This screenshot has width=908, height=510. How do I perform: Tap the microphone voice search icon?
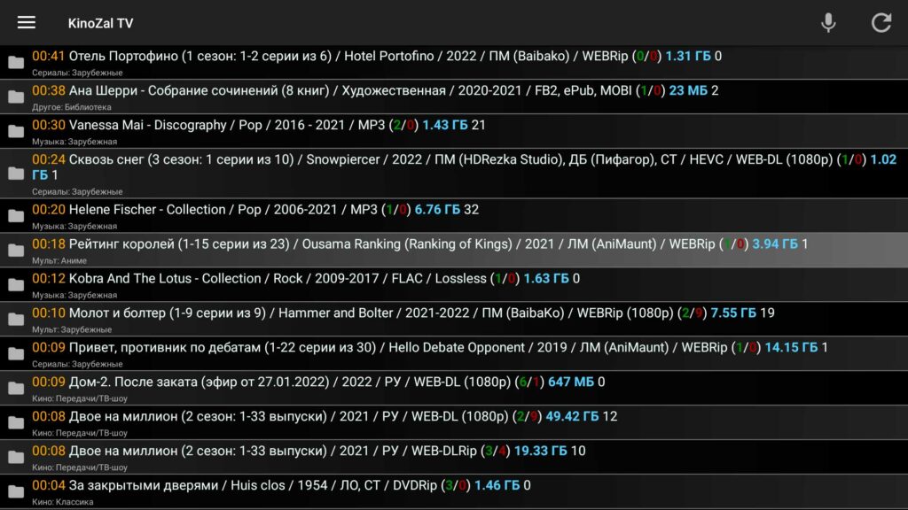click(828, 22)
